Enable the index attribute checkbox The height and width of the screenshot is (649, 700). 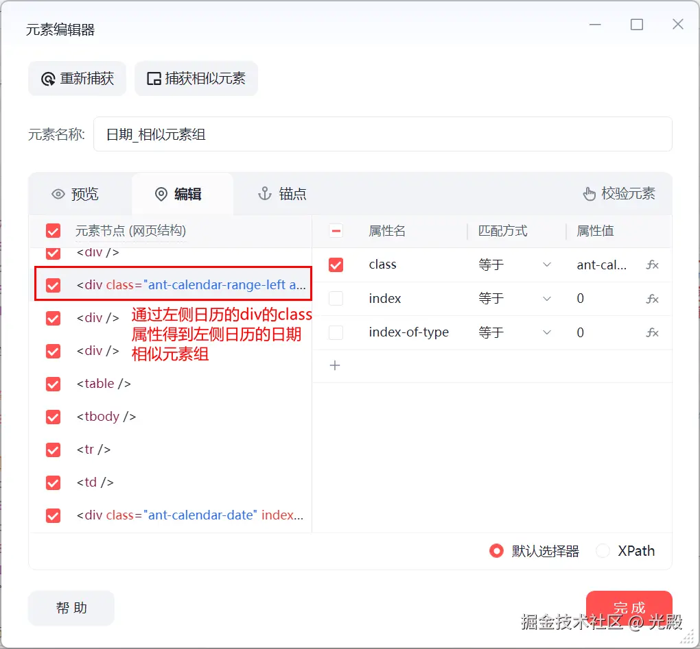tap(336, 298)
